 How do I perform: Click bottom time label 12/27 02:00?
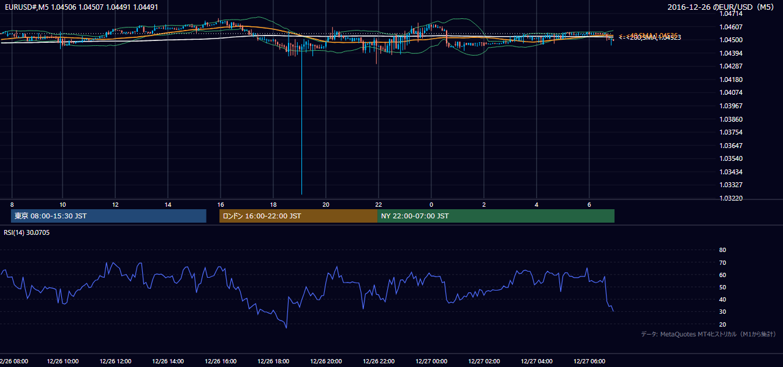click(484, 361)
